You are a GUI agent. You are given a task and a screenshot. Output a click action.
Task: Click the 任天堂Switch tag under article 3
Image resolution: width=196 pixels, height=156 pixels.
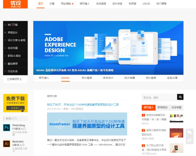click(149, 154)
